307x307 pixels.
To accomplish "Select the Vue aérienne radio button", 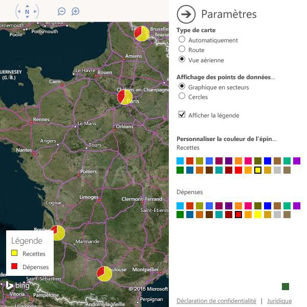I will [x=182, y=60].
